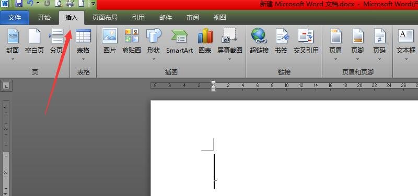Switch to the 开始 (Home) tab
This screenshot has height=196, width=418.
tap(44, 18)
